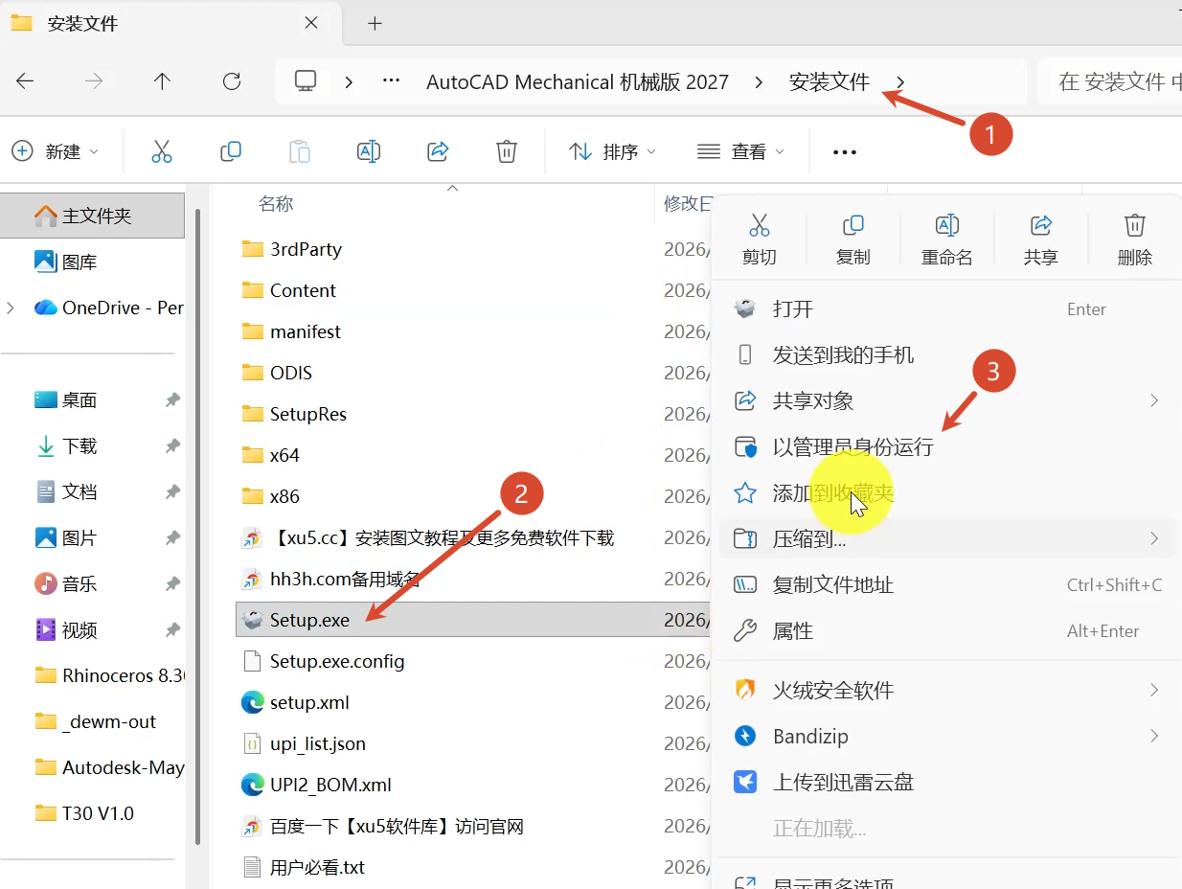Click 共享 in the context menu

pyautogui.click(x=1041, y=239)
